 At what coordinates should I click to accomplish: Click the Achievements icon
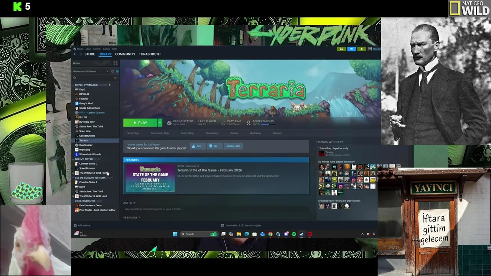click(248, 123)
